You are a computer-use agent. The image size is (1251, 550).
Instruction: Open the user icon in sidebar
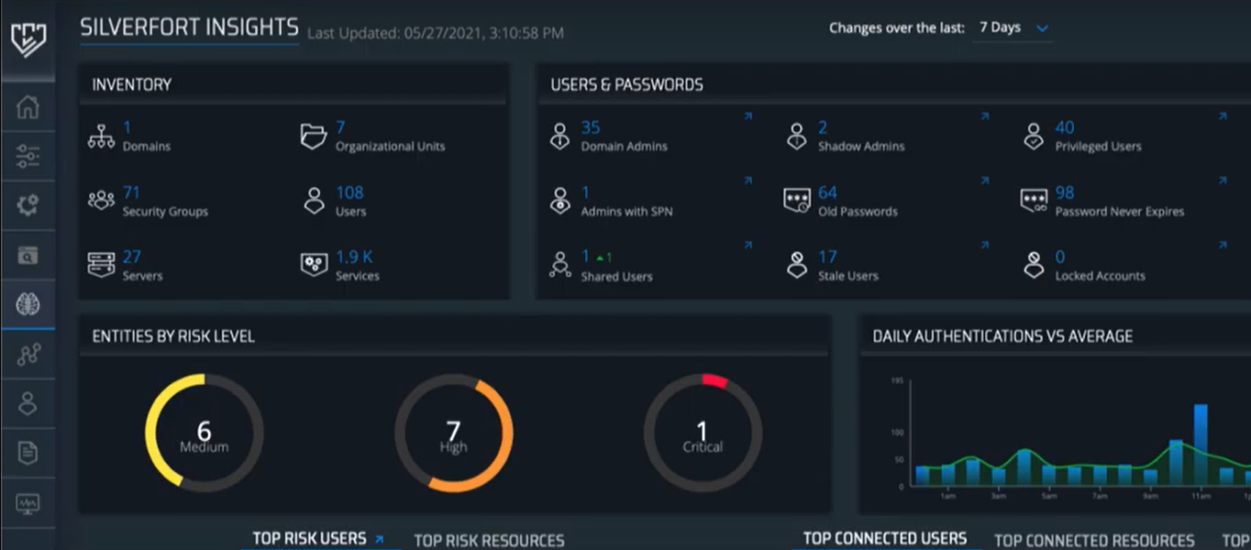28,403
